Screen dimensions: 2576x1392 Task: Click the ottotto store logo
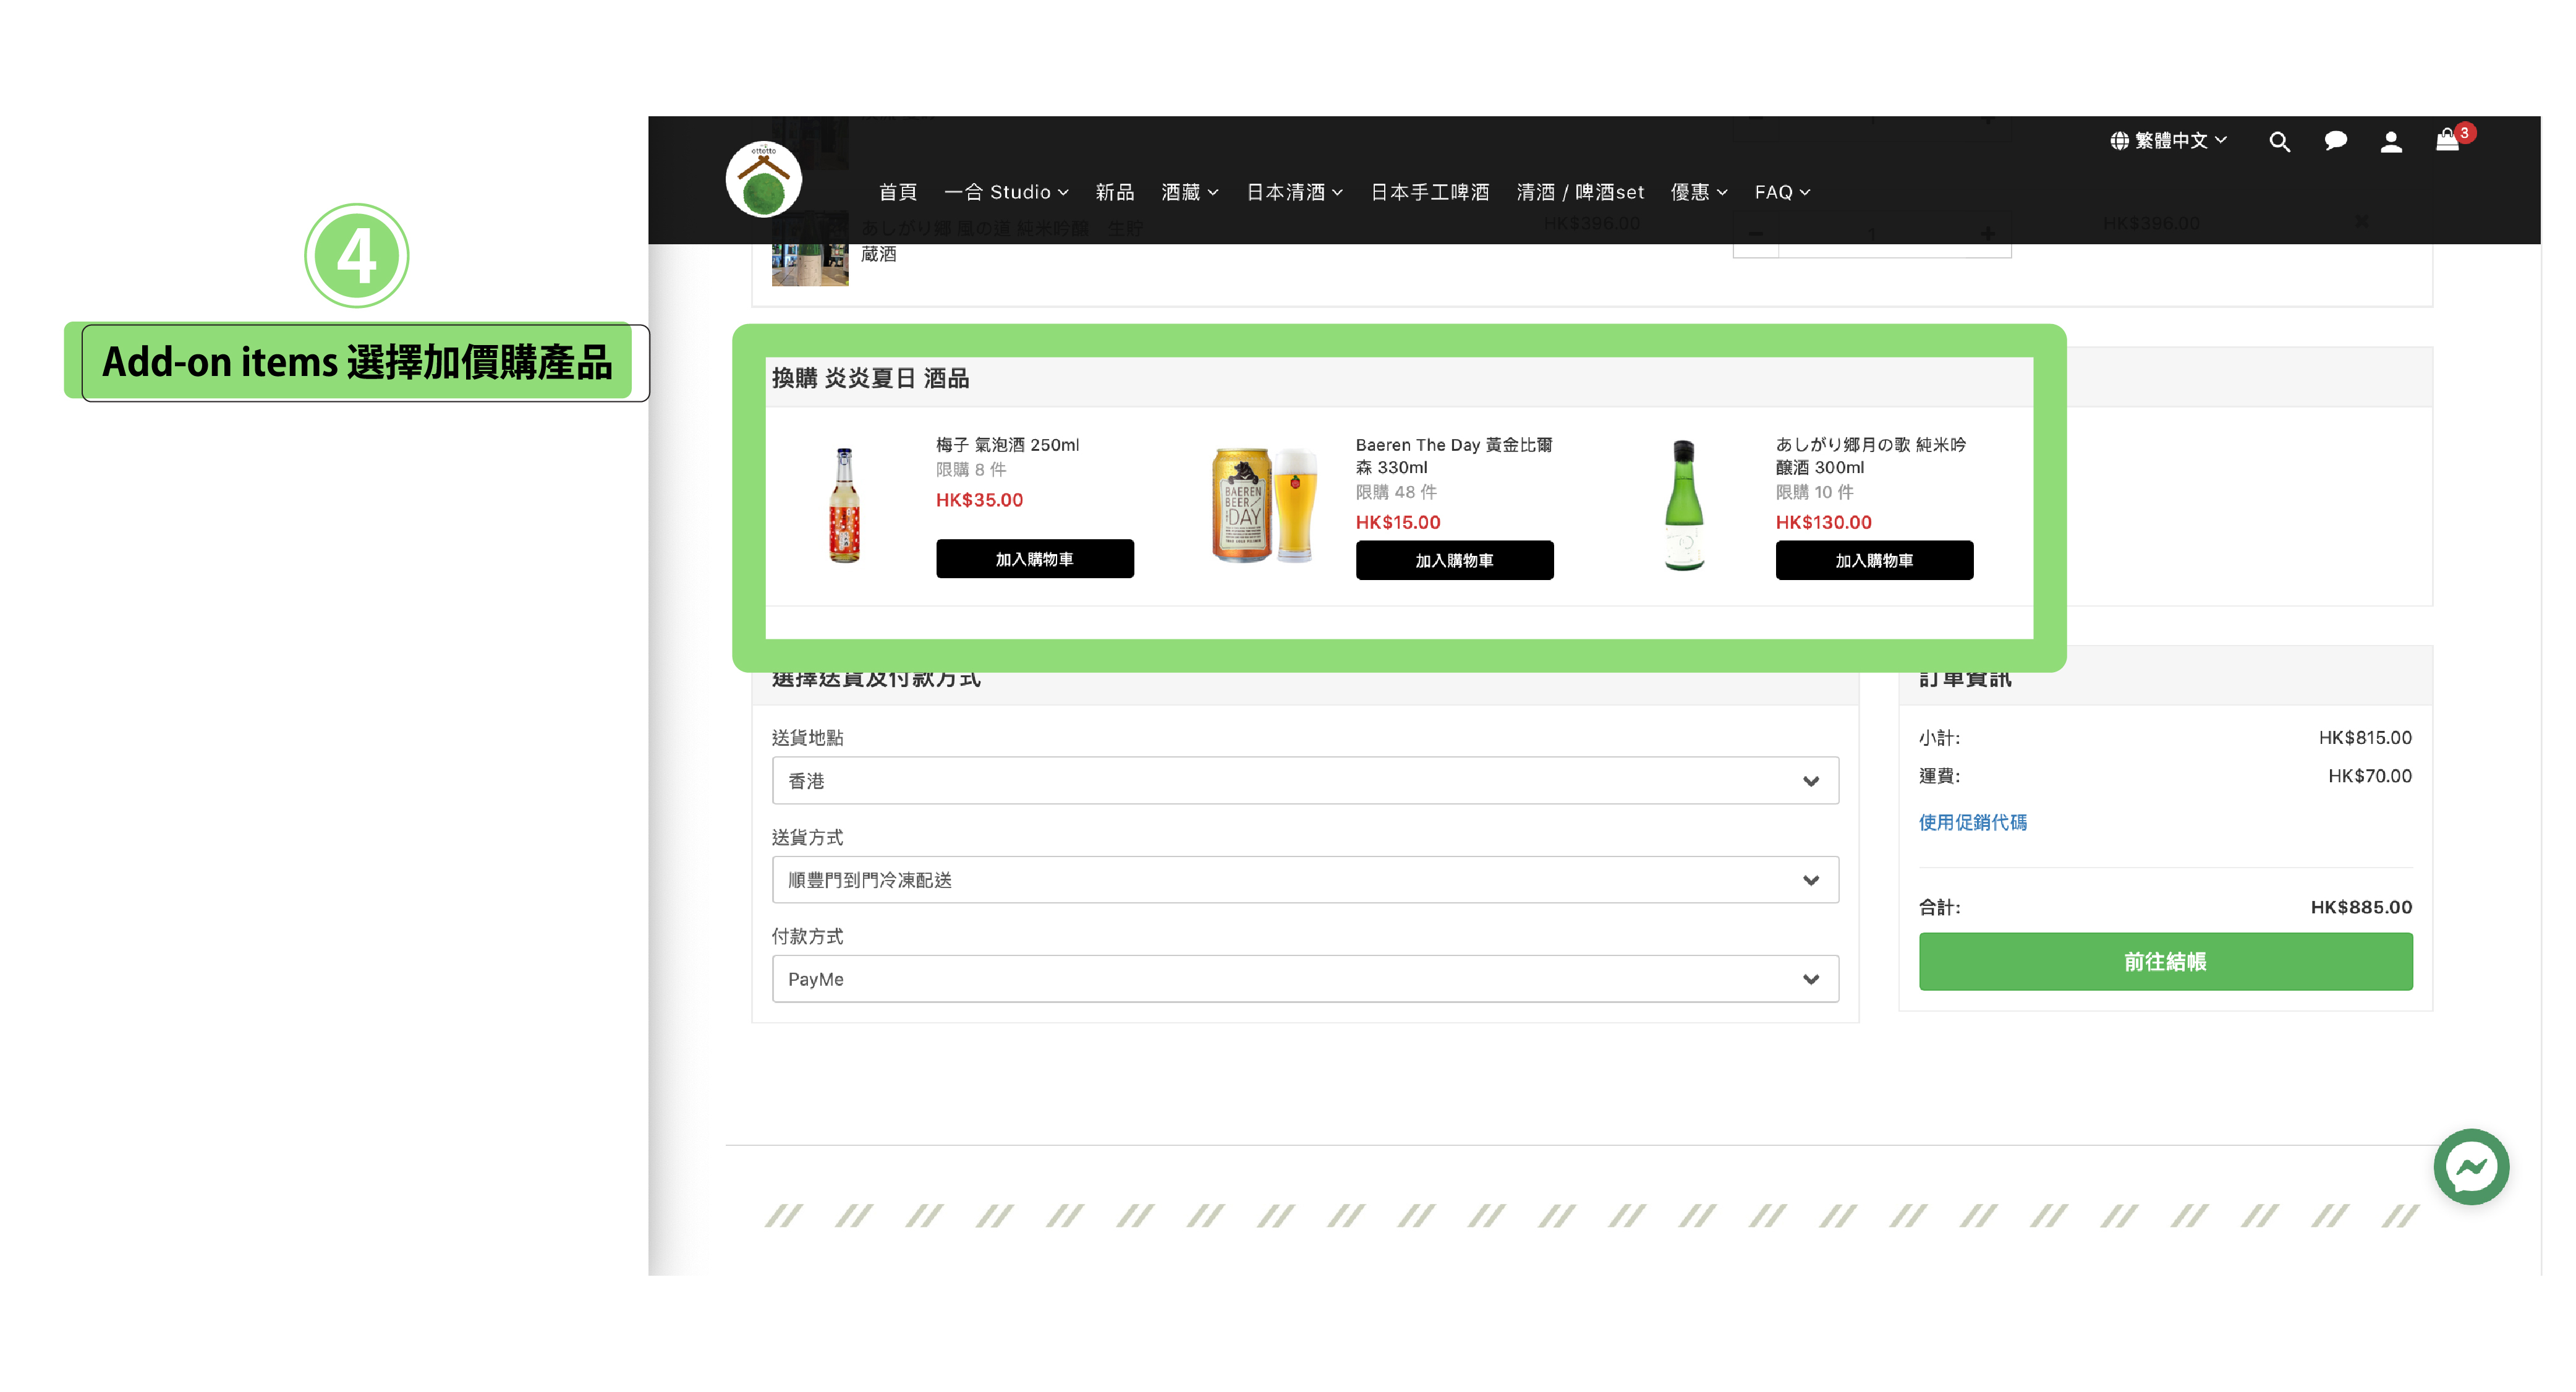point(764,180)
